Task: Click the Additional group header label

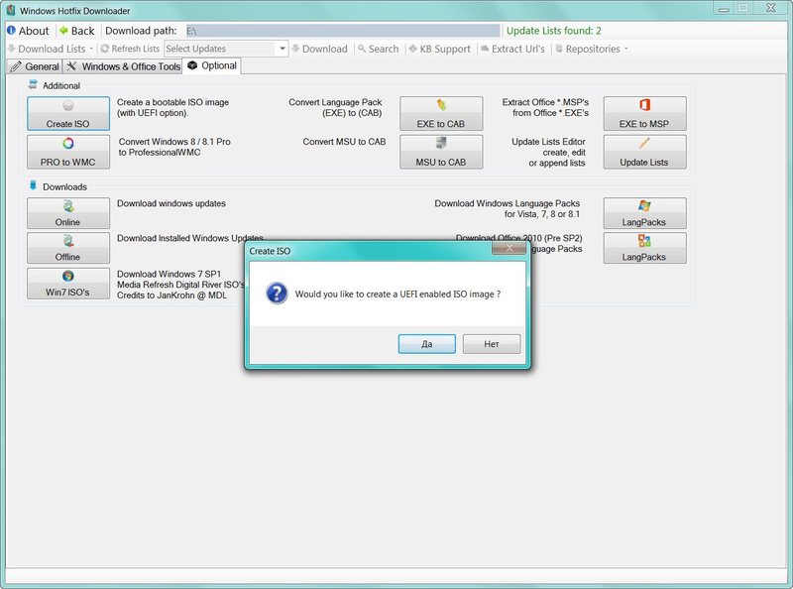Action: click(61, 85)
